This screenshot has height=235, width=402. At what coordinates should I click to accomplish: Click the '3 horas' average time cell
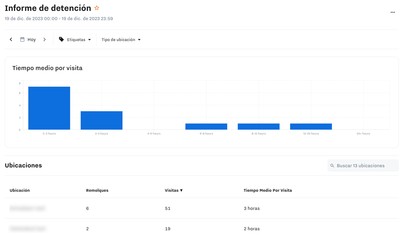point(252,208)
